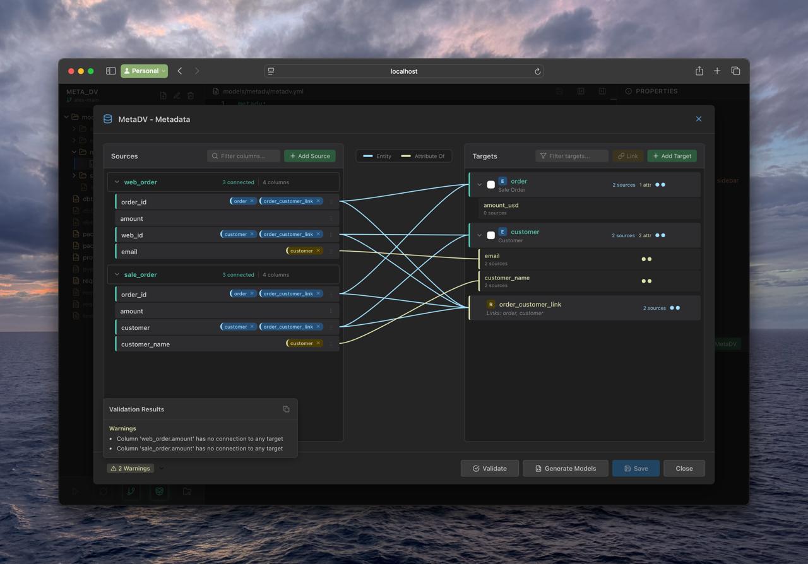The image size is (808, 564).
Task: Check the order entity checkbox
Action: coord(490,185)
